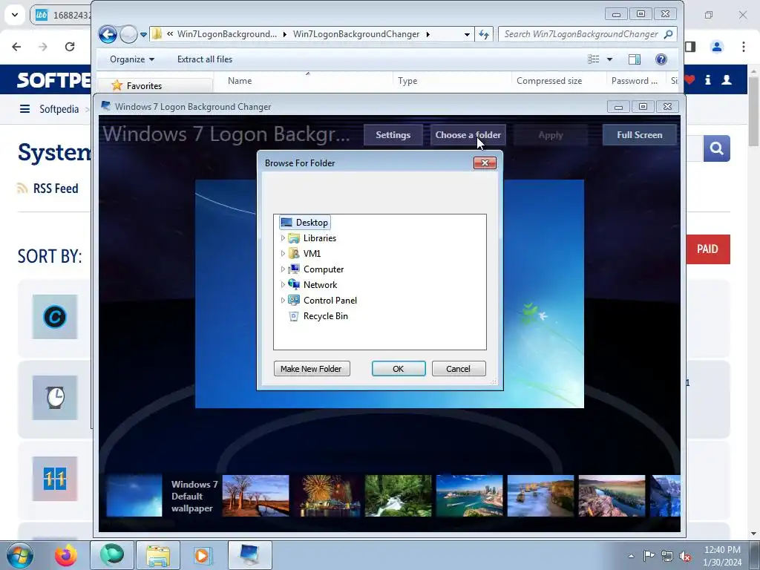
Task: Click the change your view icon
Action: point(593,59)
